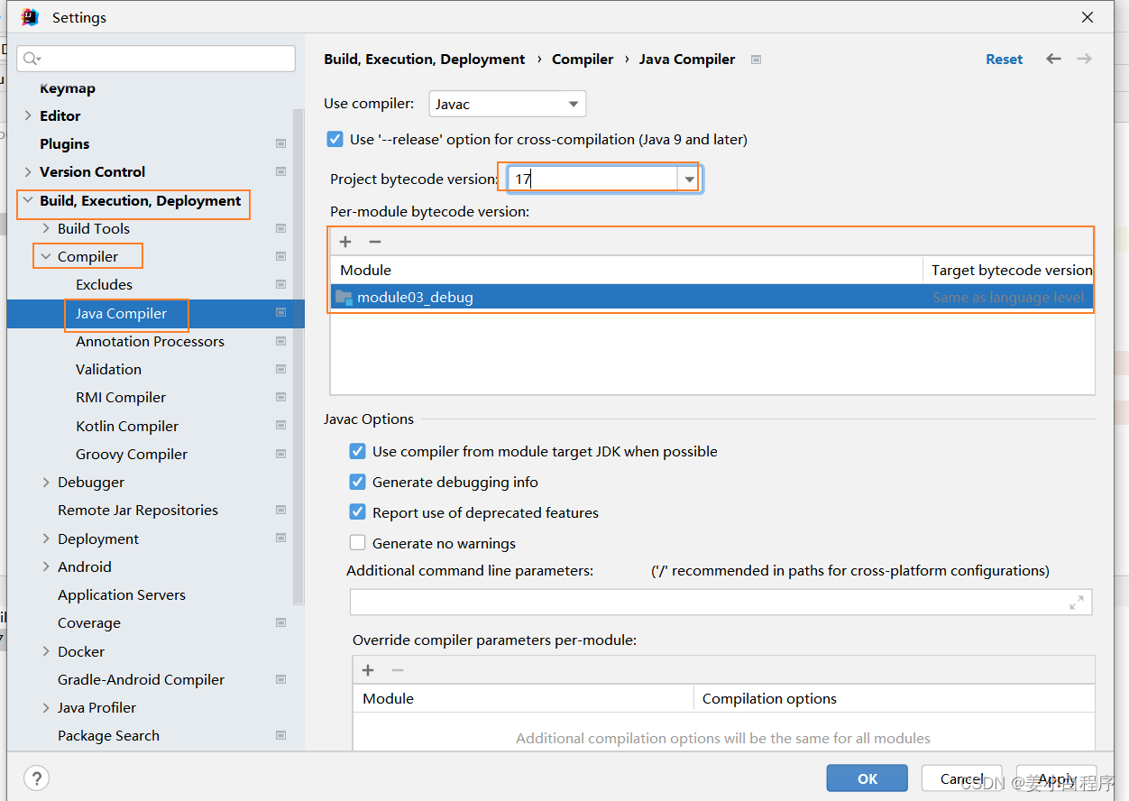
Task: Disable the '--release' cross-compilation option
Action: 335,139
